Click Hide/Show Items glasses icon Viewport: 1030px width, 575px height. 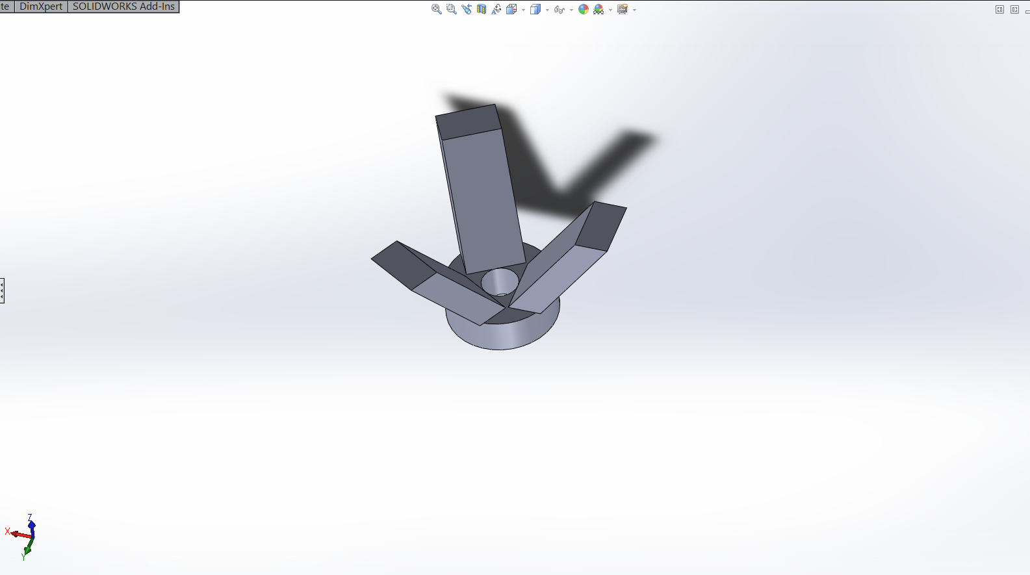(x=560, y=10)
